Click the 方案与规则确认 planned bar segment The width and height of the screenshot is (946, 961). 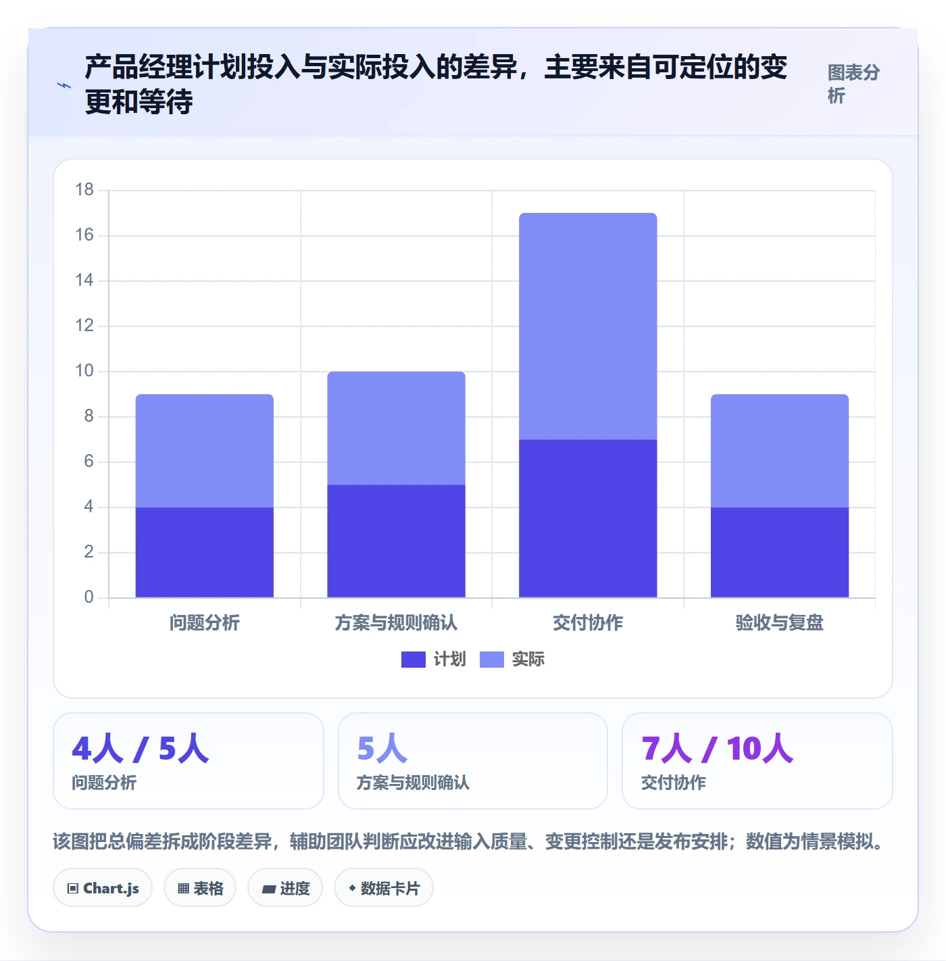pyautogui.click(x=396, y=541)
